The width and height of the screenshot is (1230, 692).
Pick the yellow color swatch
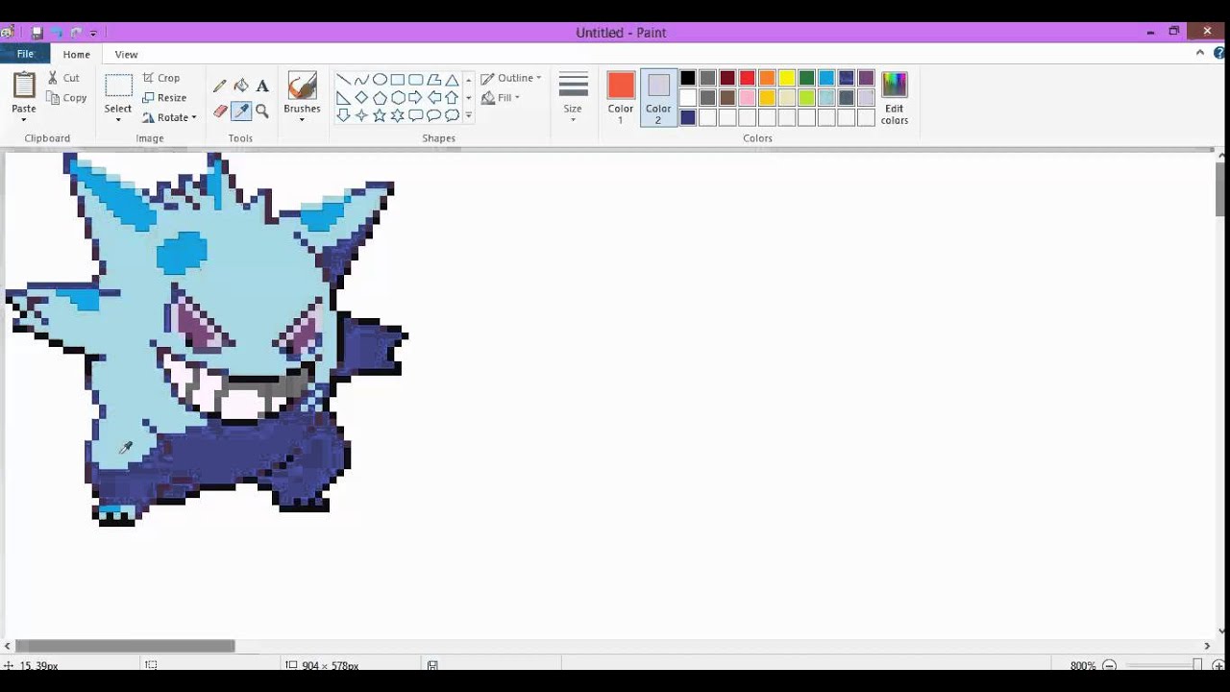coord(787,78)
